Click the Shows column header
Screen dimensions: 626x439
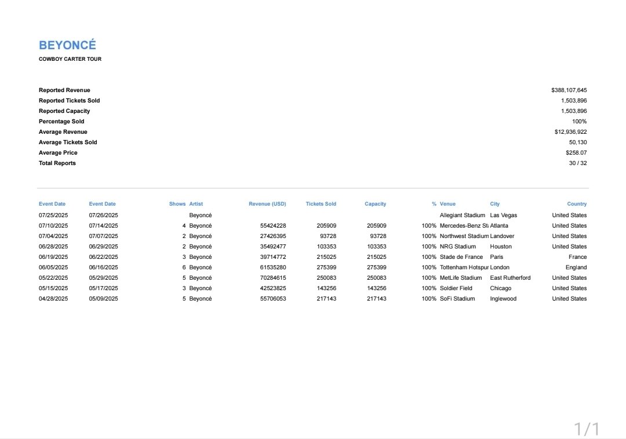[x=177, y=204]
